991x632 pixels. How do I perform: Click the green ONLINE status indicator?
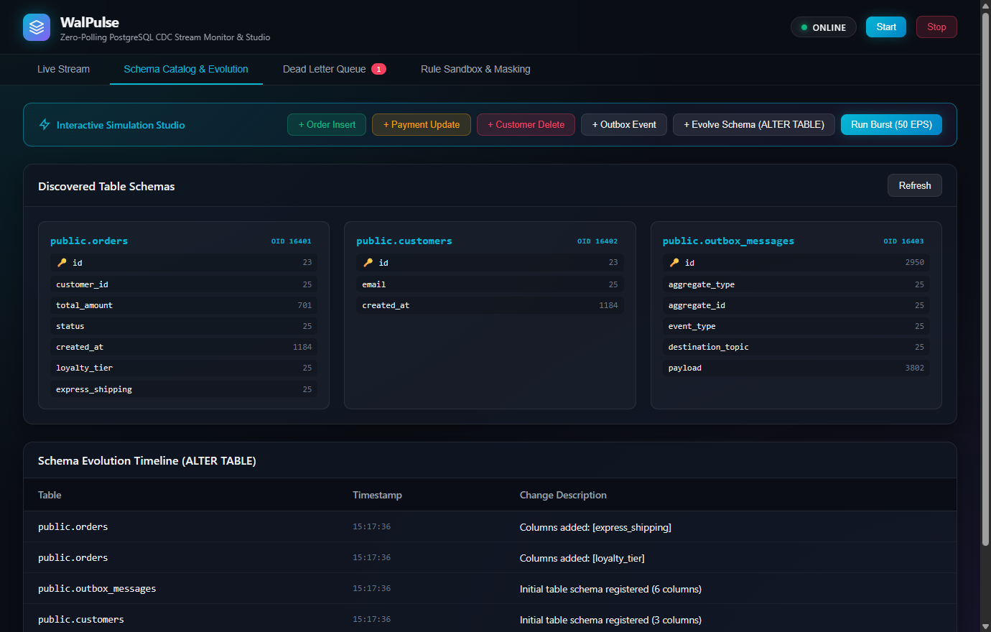point(824,27)
